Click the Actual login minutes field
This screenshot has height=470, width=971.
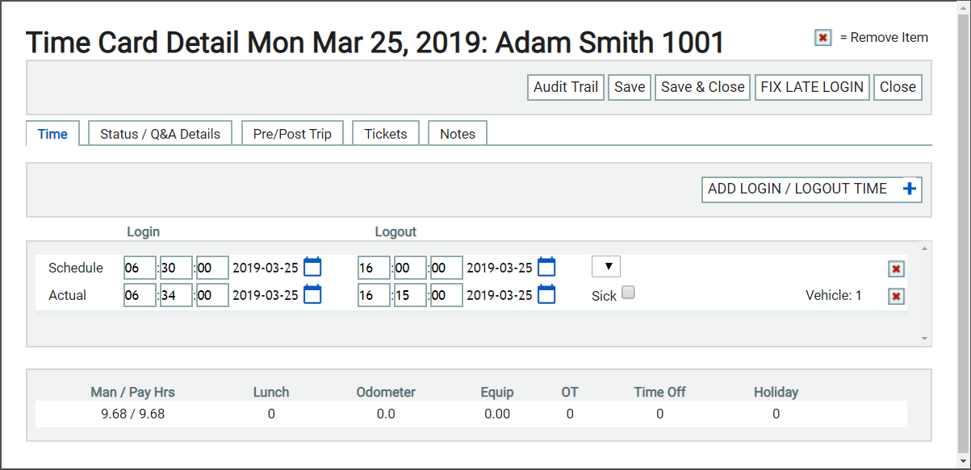(x=176, y=295)
